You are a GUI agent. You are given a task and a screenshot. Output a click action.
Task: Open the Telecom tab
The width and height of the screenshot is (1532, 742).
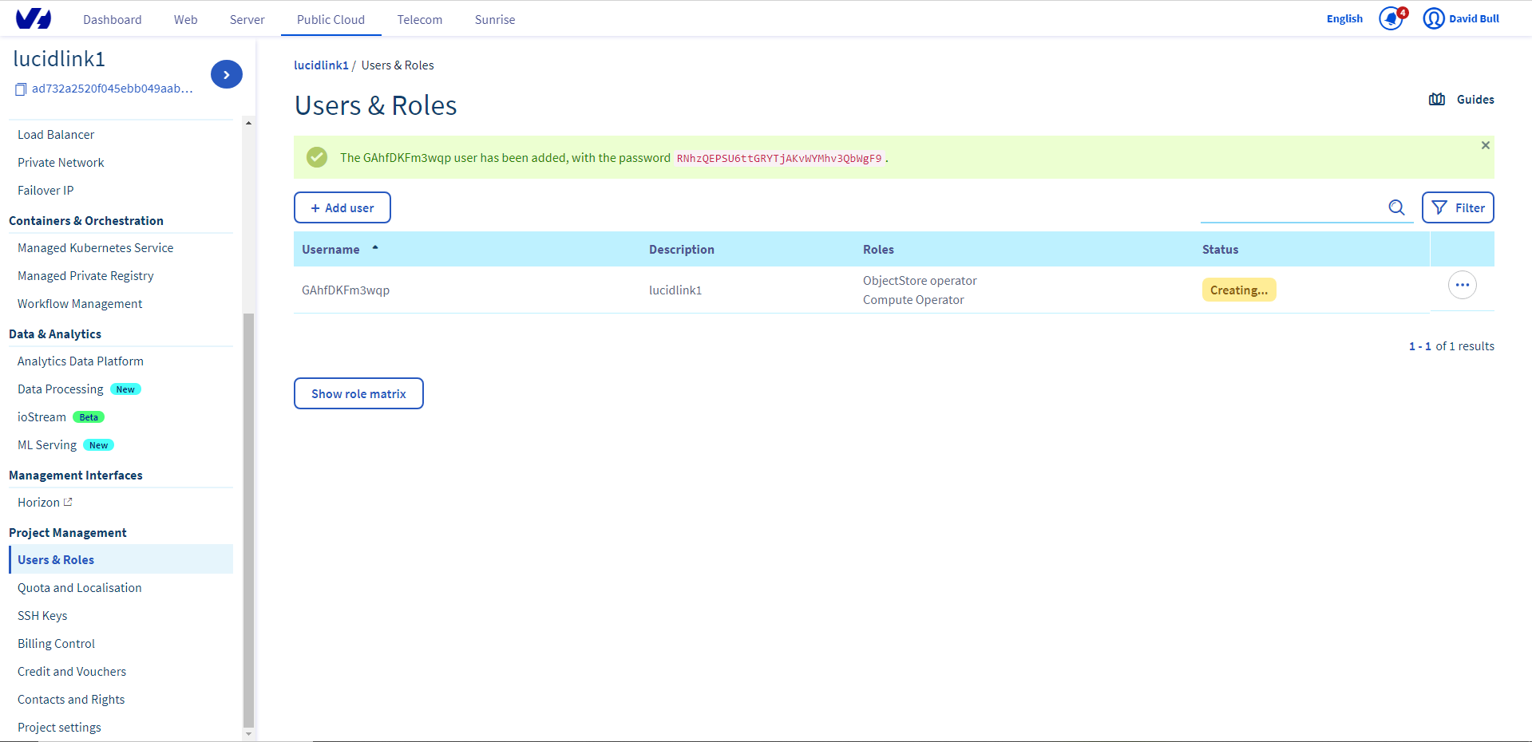[420, 19]
